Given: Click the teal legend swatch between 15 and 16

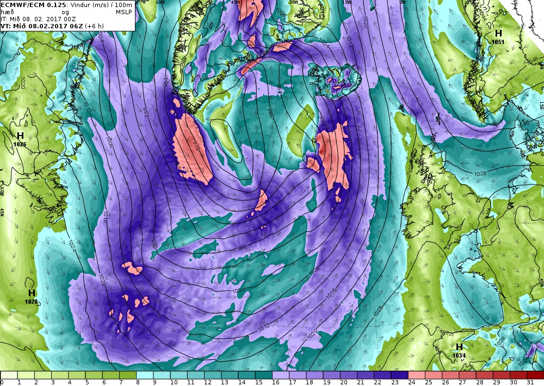Looking at the screenshot, I should pyautogui.click(x=264, y=375).
